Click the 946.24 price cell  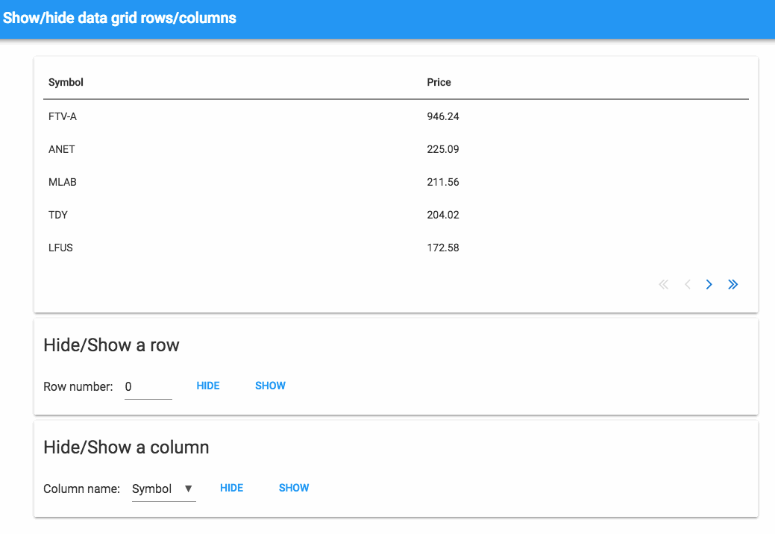[x=443, y=116]
